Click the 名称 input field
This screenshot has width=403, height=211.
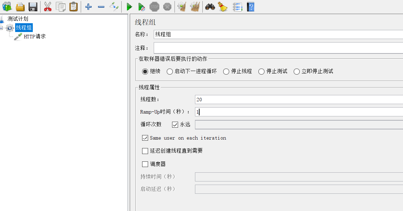[278, 34]
